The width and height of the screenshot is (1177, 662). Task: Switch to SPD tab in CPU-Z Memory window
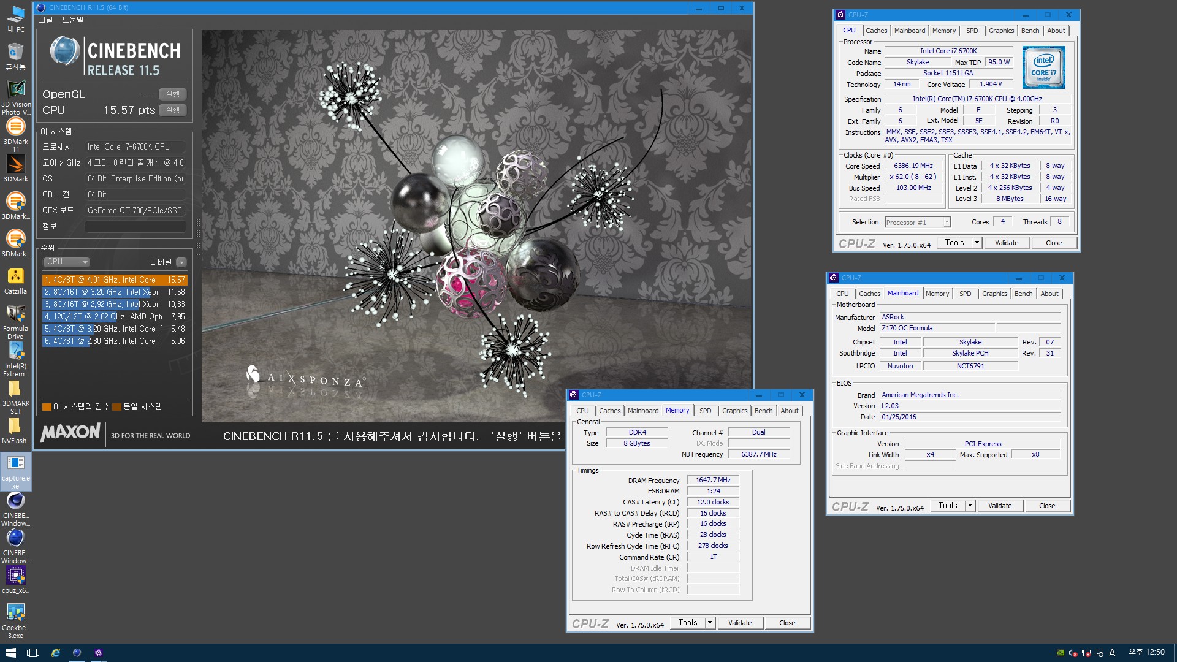[705, 411]
